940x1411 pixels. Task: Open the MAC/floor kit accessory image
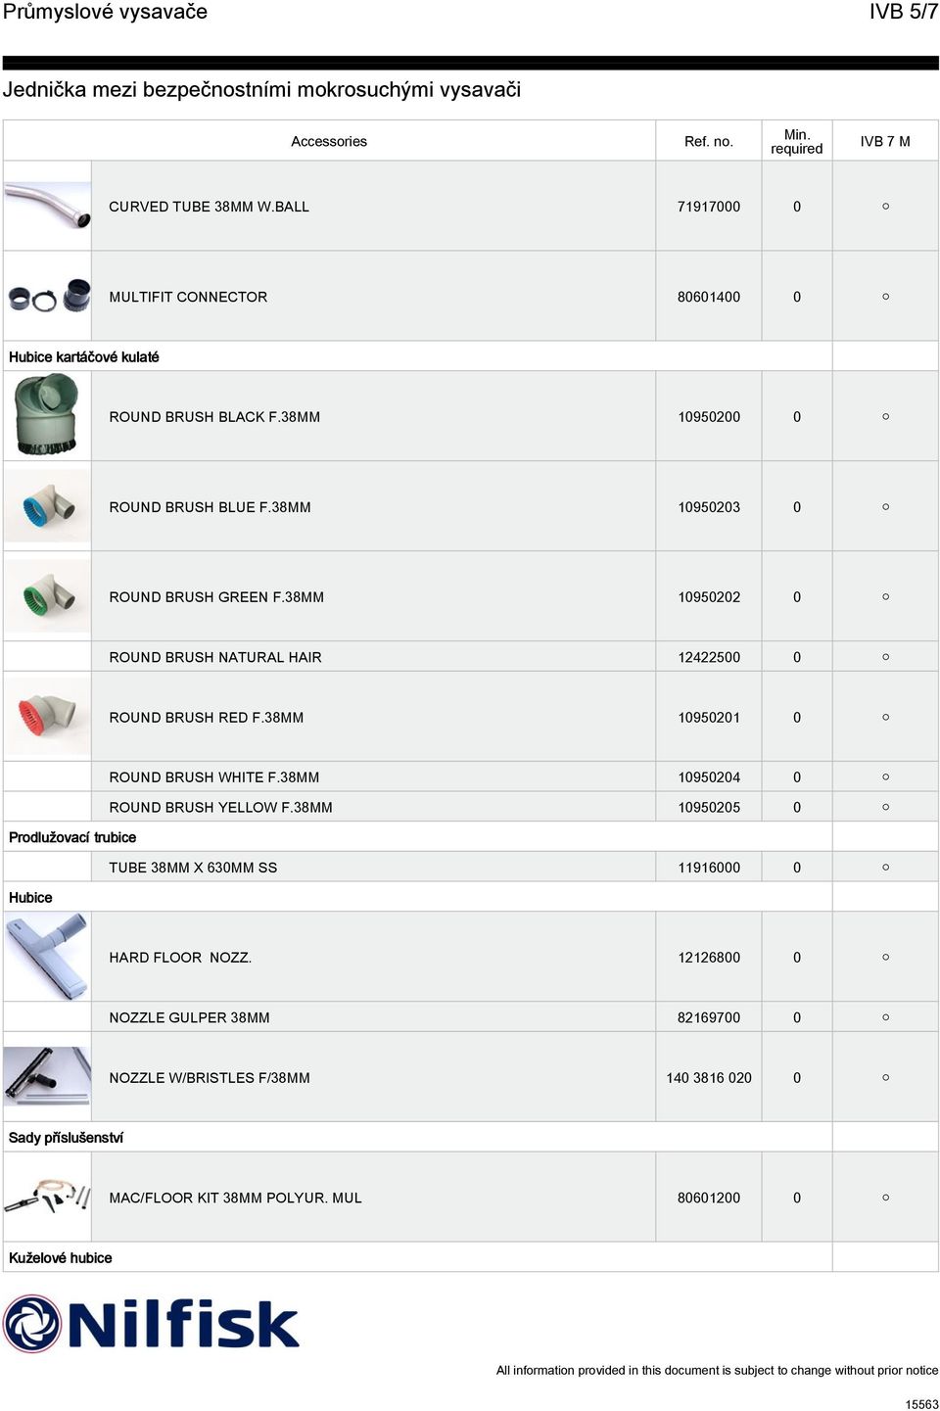tap(47, 1197)
